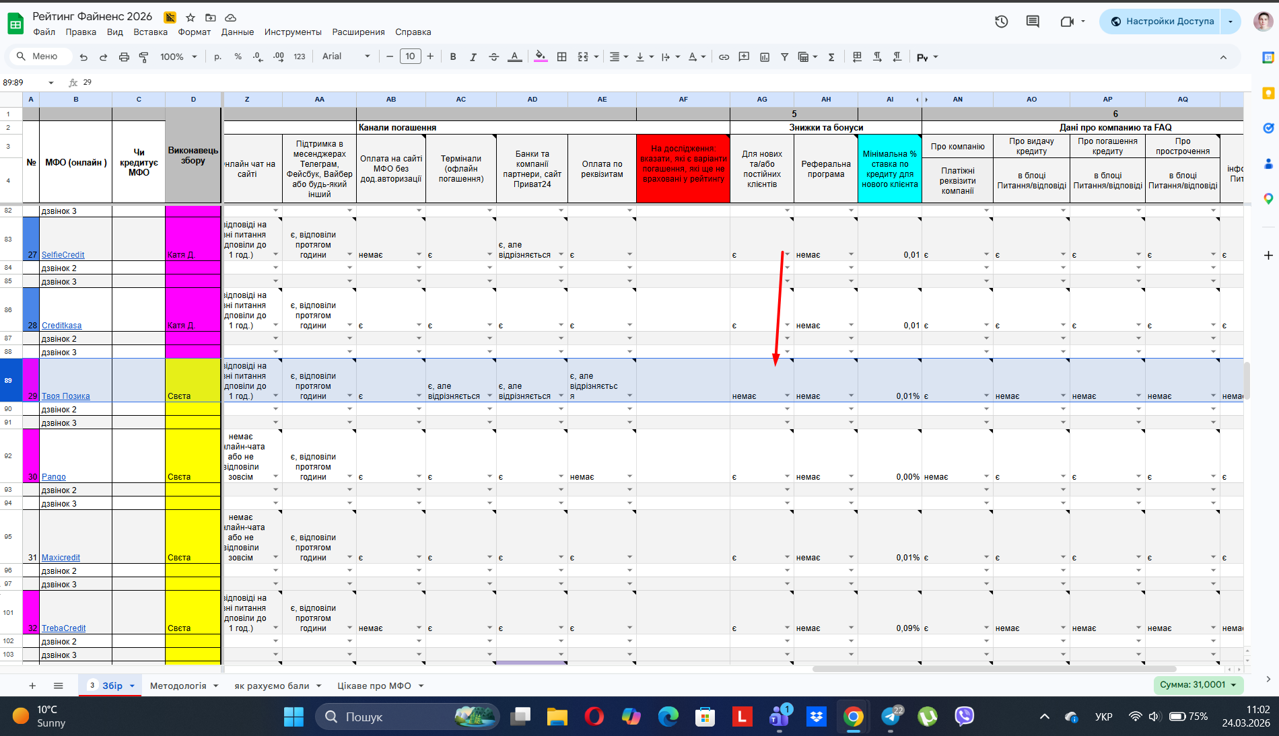Open the fill color picker
This screenshot has height=736, width=1279.
[x=541, y=57]
